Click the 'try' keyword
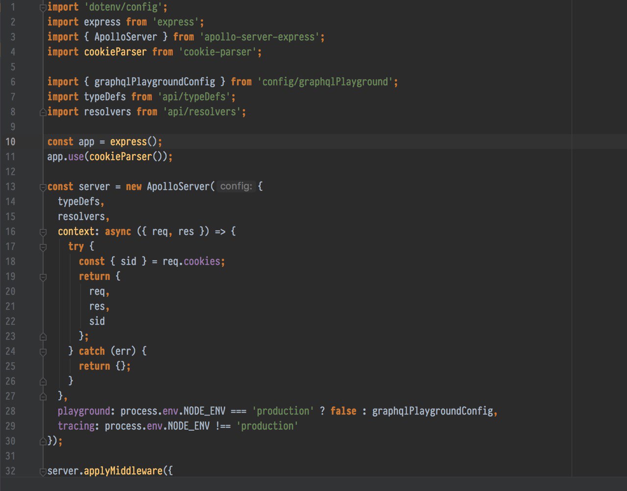The width and height of the screenshot is (627, 491). pyautogui.click(x=76, y=247)
